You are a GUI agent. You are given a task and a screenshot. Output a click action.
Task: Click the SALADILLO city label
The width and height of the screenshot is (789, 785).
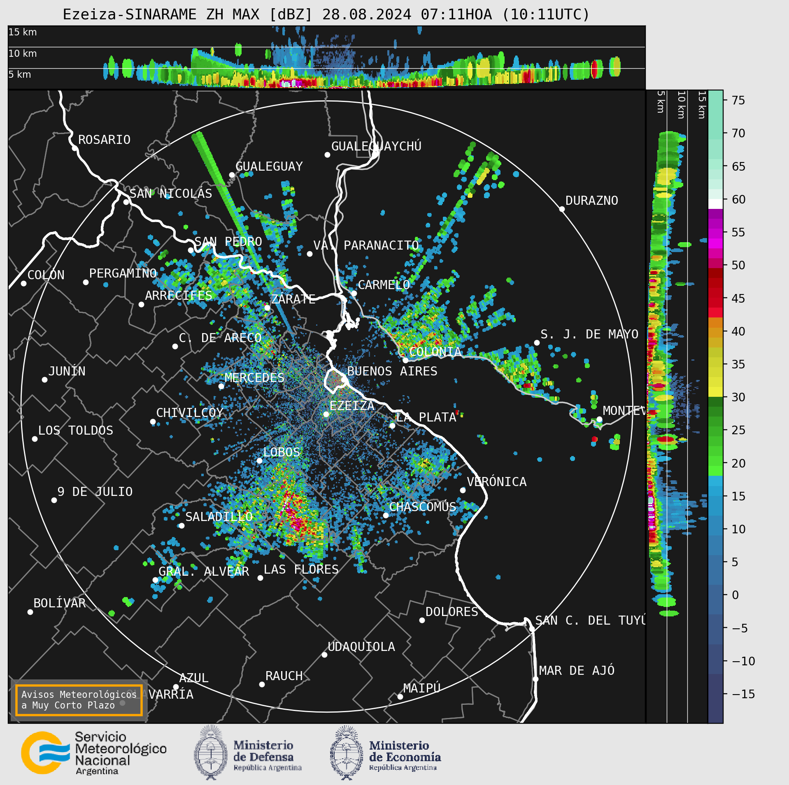tap(219, 516)
